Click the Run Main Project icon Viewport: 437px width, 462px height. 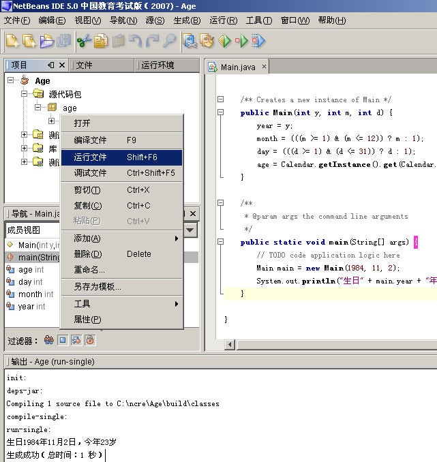[224, 41]
